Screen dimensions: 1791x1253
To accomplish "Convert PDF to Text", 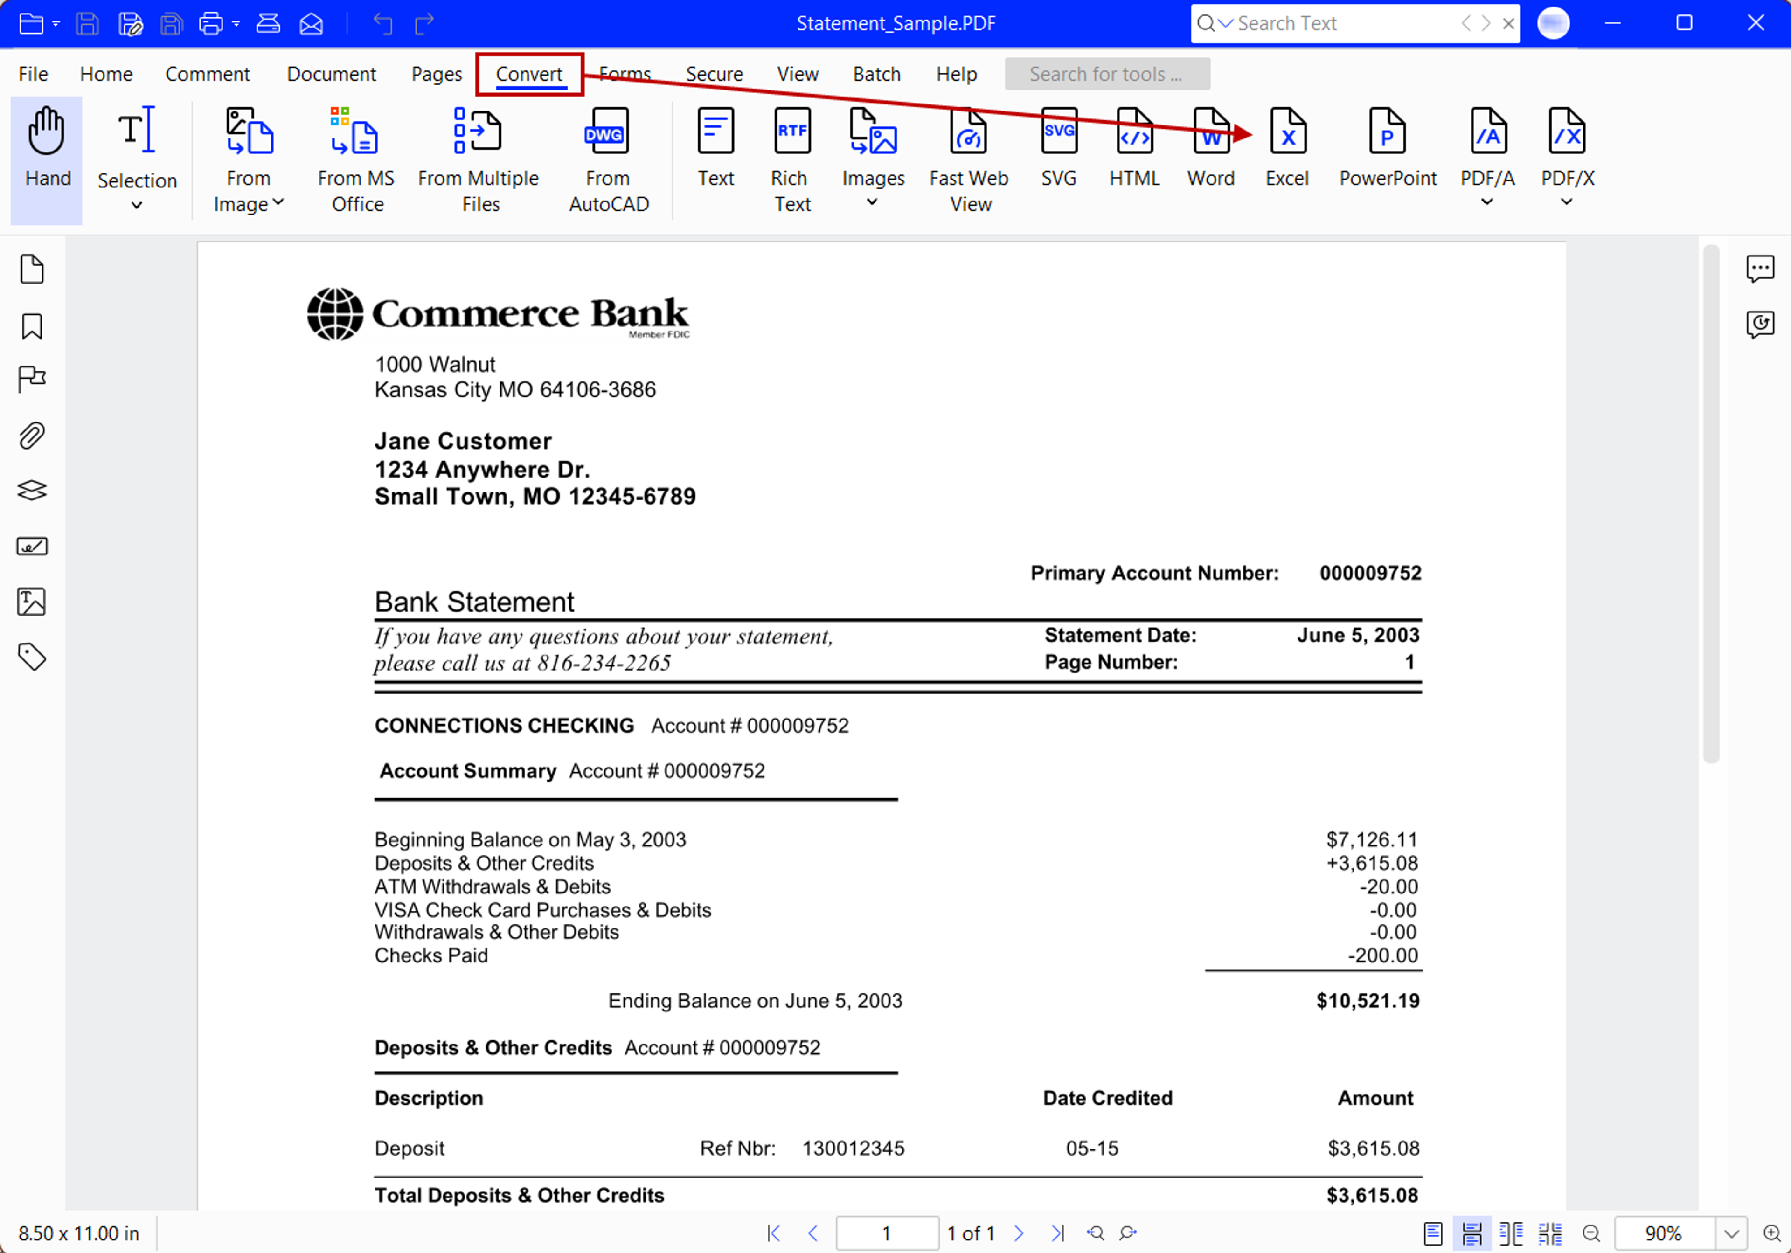I will 715,148.
